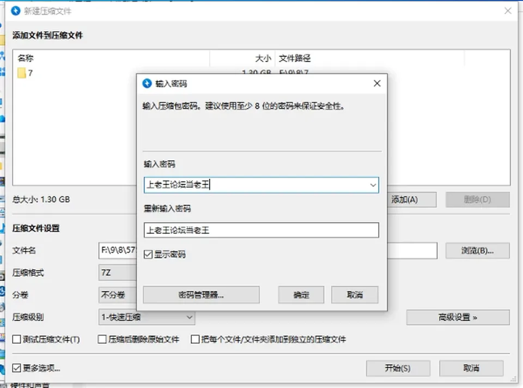Open the 压缩级别 1-快速压缩 dropdown
Screen dimensions: 523x388
[147, 317]
